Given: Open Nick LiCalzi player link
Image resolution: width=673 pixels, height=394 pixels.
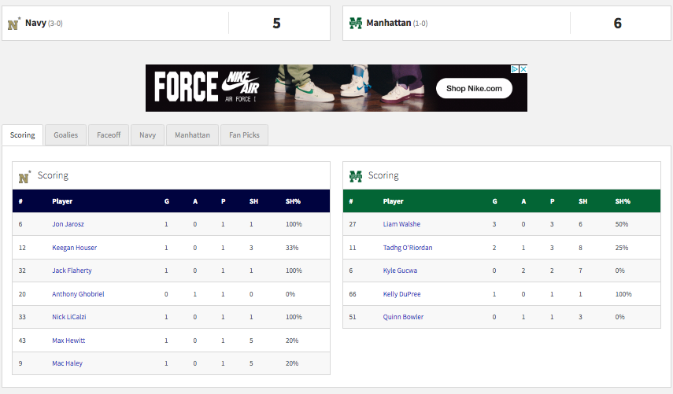Looking at the screenshot, I should point(69,317).
